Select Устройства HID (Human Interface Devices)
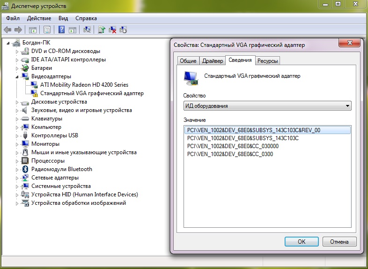 (x=85, y=194)
